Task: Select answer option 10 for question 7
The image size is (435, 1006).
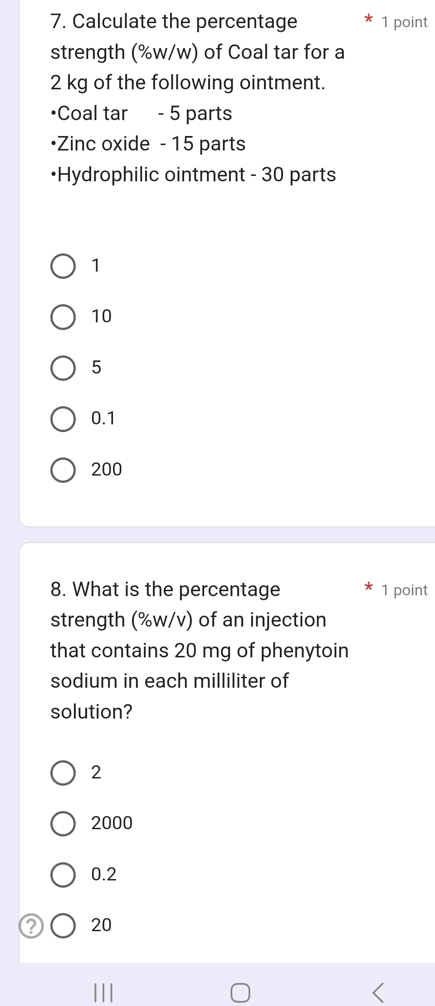Action: pos(63,317)
